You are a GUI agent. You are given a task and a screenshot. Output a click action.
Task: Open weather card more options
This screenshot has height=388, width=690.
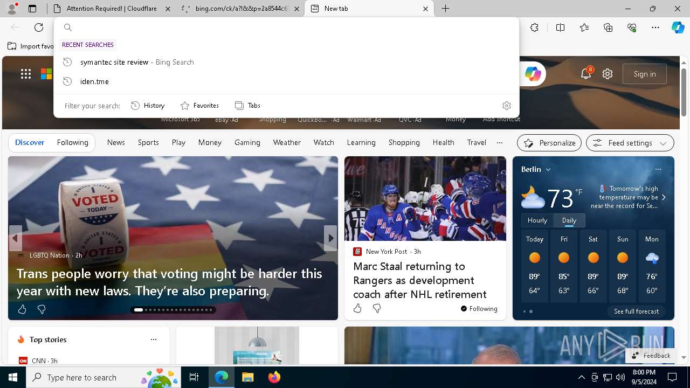658,169
